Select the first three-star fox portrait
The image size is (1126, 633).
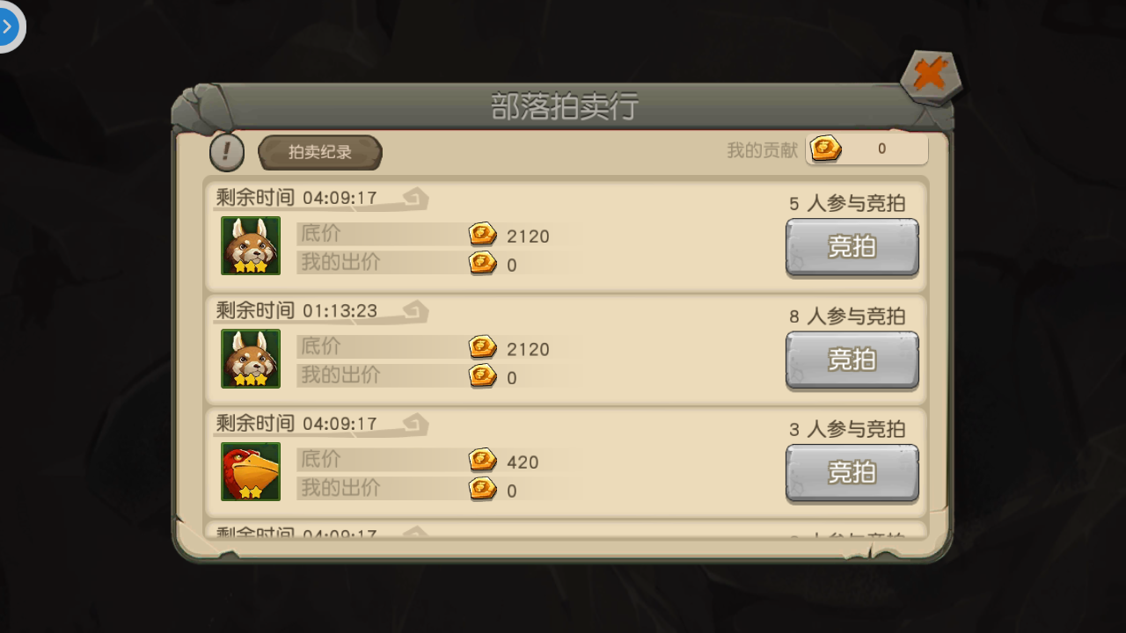251,245
